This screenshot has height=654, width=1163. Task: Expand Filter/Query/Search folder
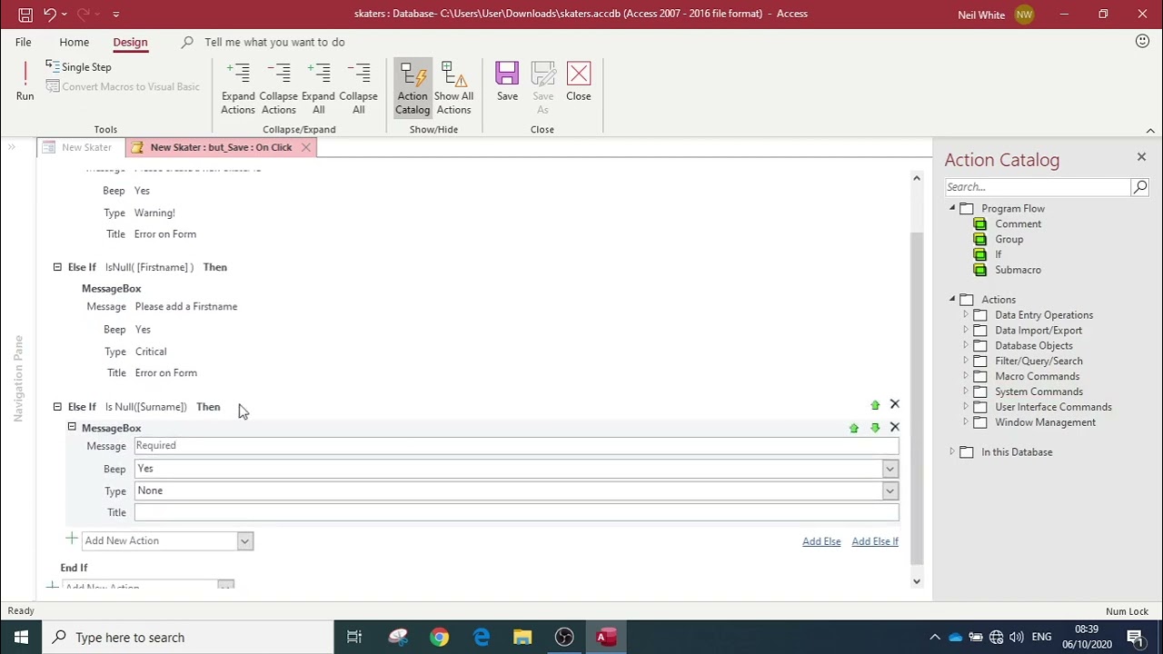pos(966,362)
